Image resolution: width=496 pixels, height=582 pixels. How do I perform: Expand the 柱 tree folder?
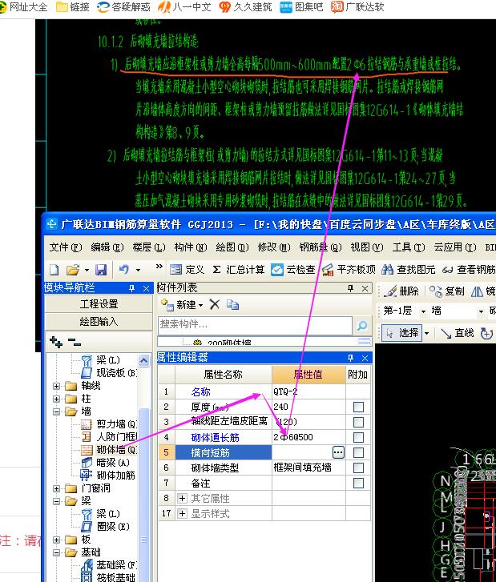[x=56, y=399]
